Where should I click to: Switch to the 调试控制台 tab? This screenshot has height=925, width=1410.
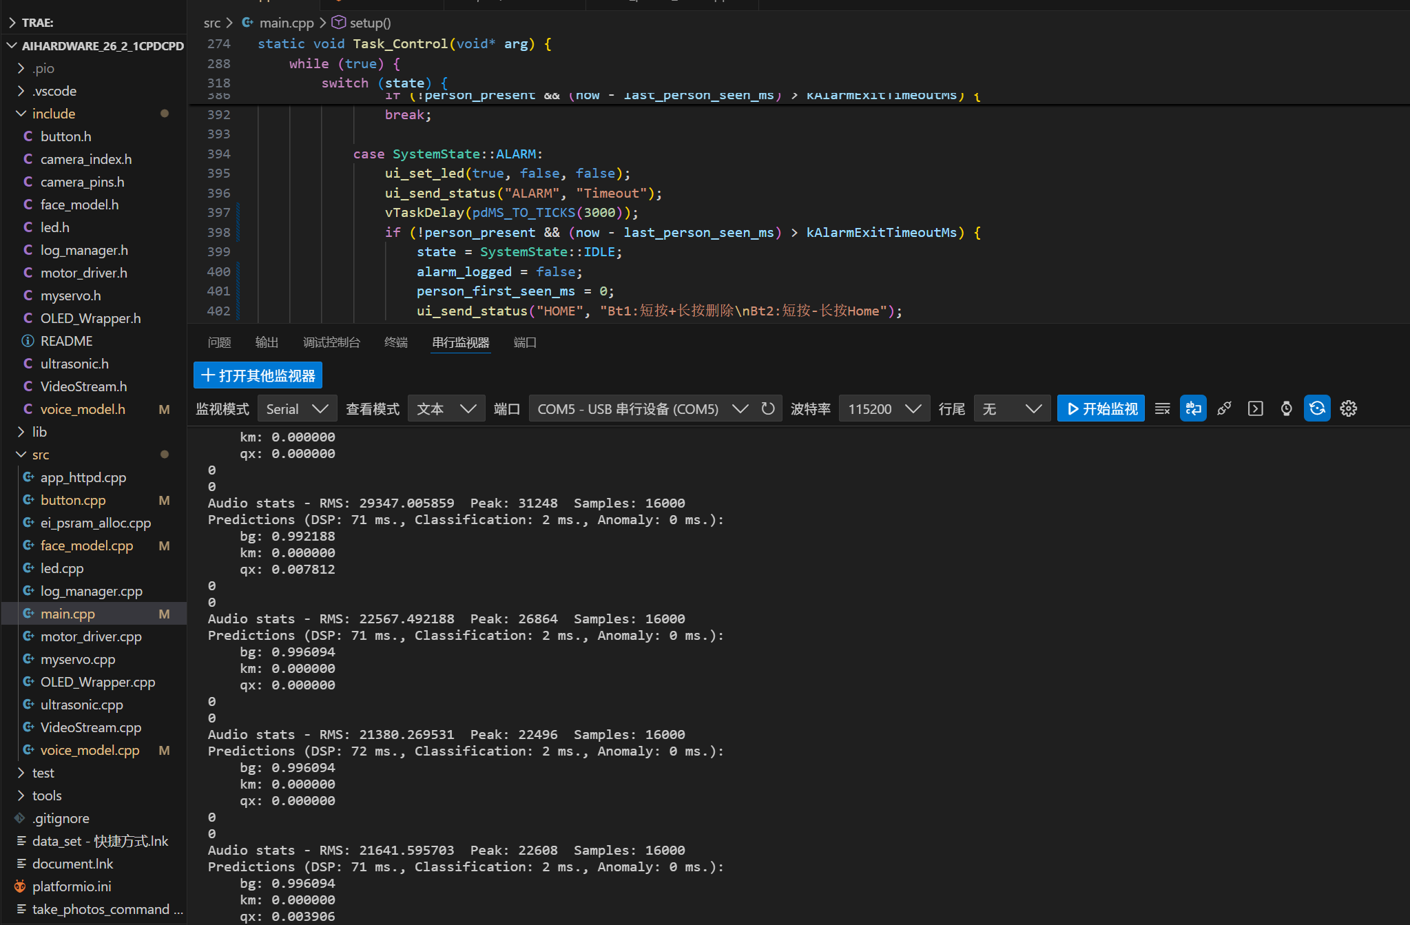pyautogui.click(x=331, y=342)
